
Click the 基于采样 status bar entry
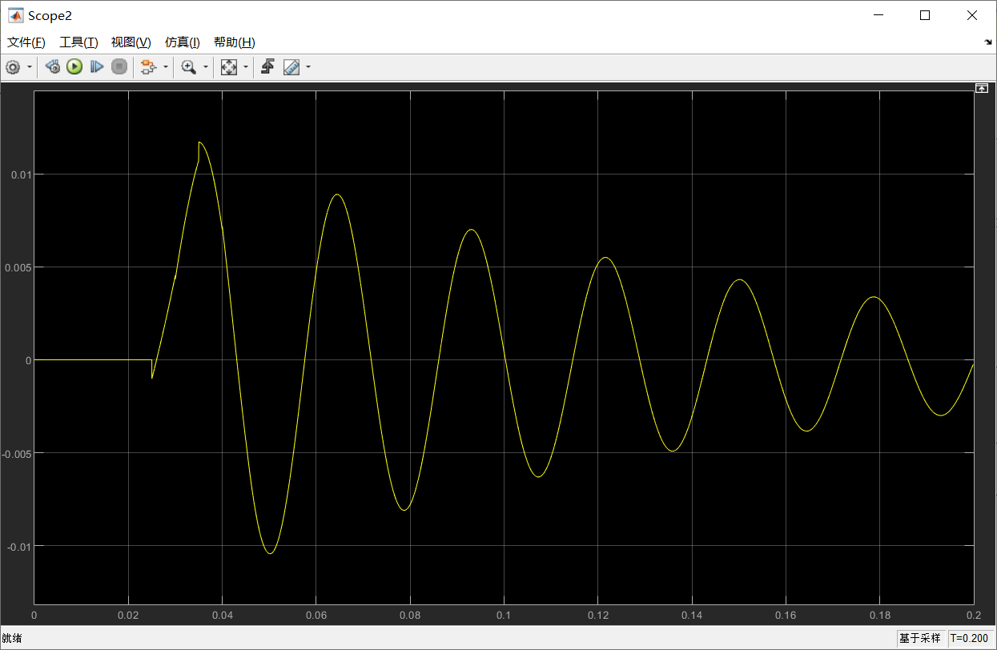tap(919, 638)
